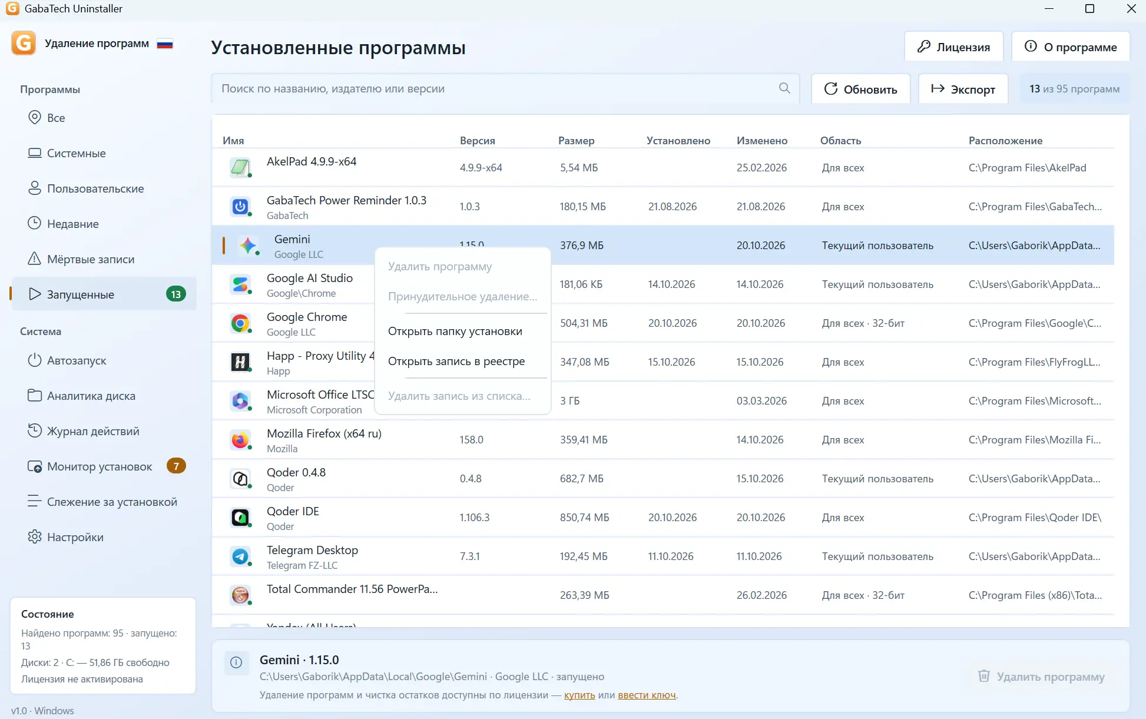Click the 'Обновить' refresh button
The height and width of the screenshot is (719, 1146).
tap(861, 89)
